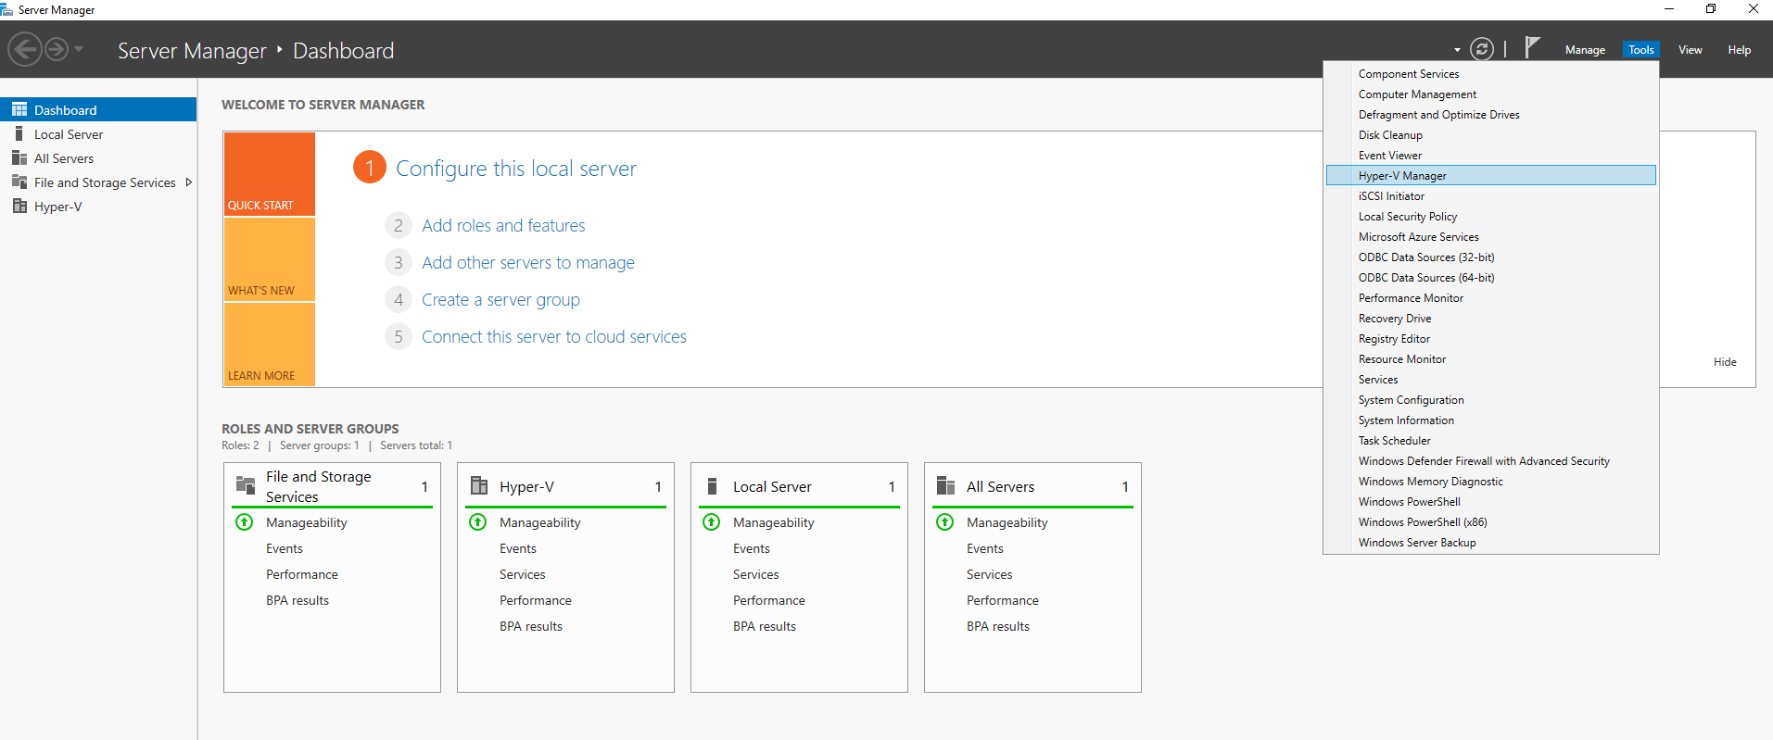
Task: Select Recovery Drive from Tools menu
Action: 1491,319
